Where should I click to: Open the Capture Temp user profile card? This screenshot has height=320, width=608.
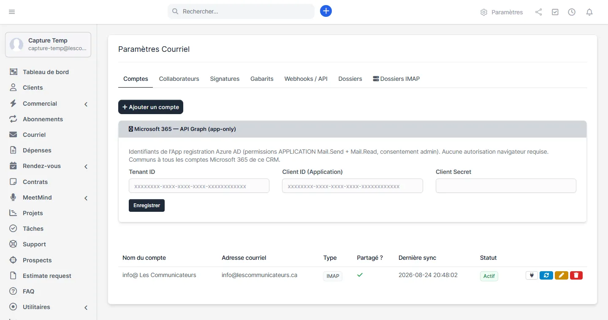point(48,45)
